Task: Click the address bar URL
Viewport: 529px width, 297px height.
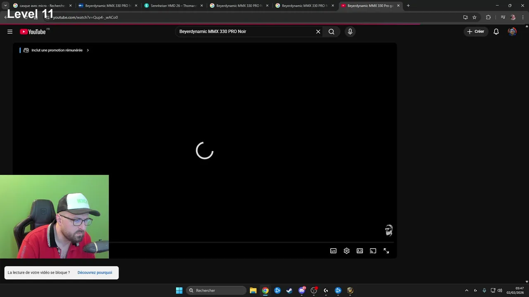Action: coord(86,17)
